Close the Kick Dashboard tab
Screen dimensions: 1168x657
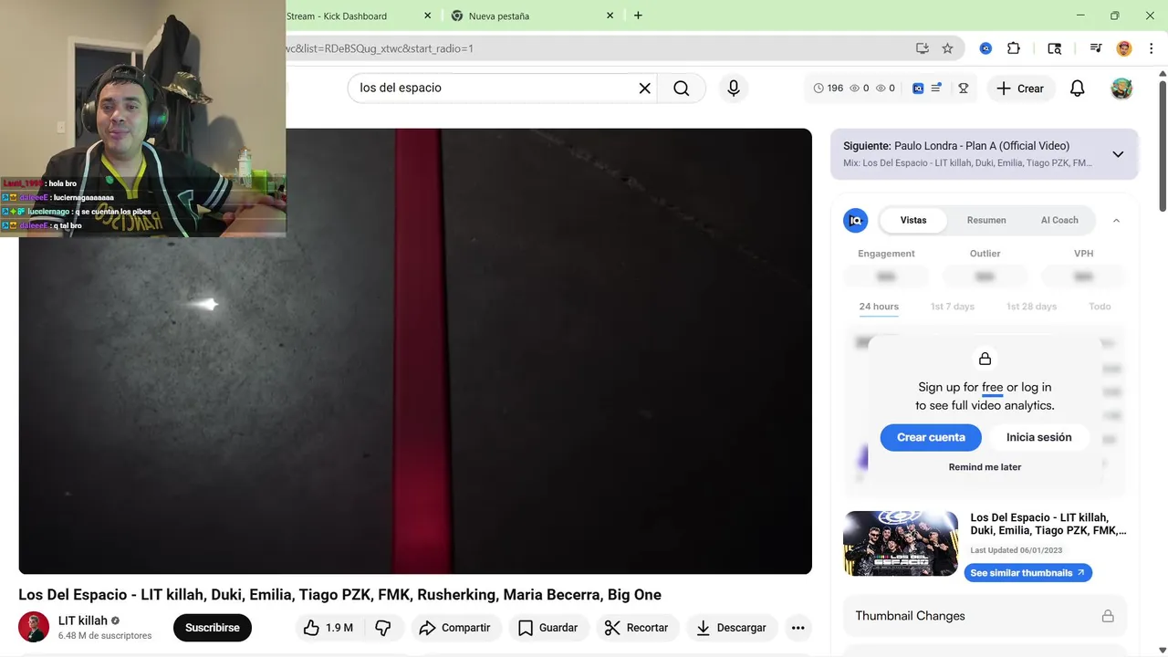coord(427,16)
